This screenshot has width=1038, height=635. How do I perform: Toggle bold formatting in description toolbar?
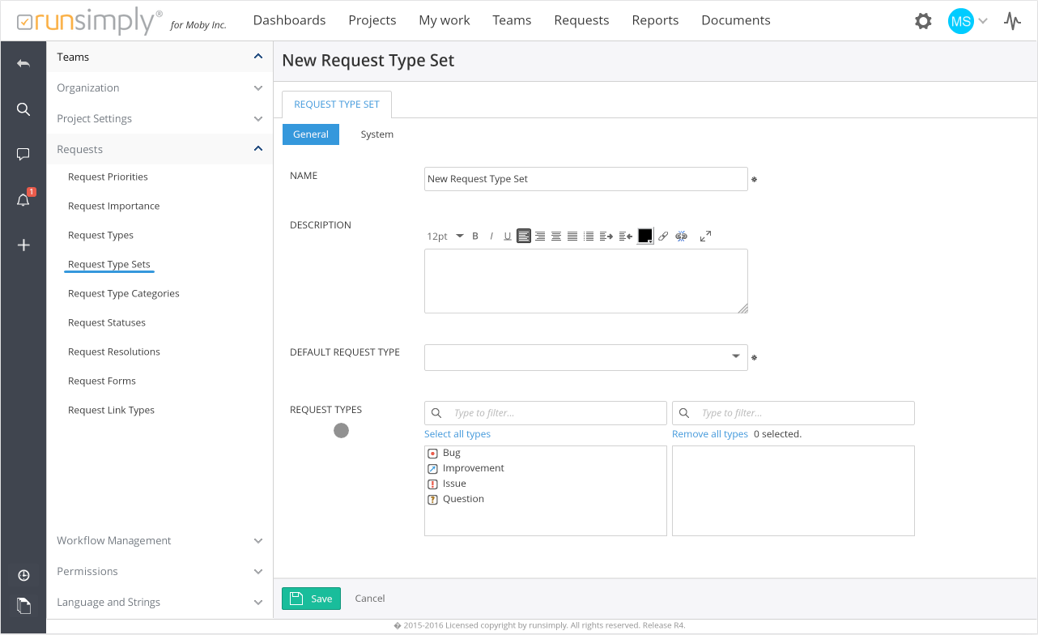475,237
